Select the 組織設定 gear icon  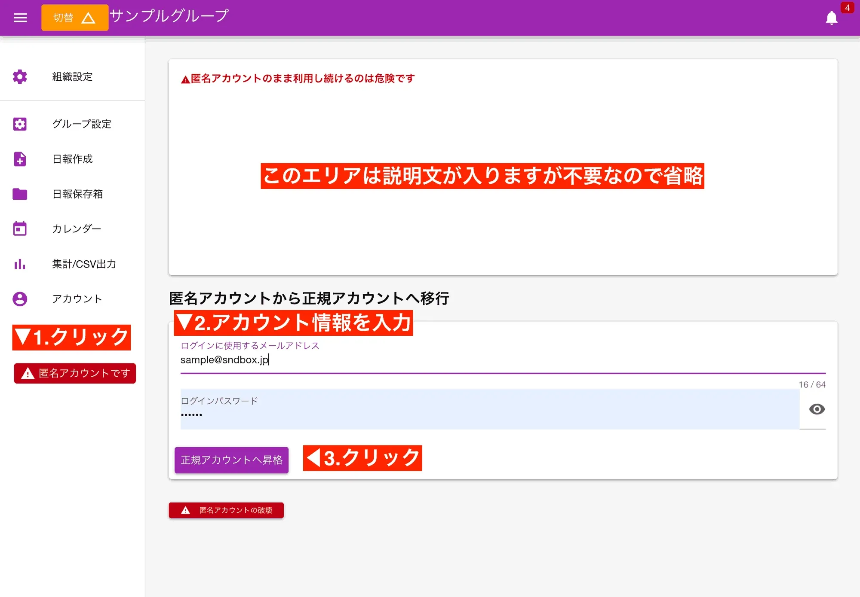[20, 77]
